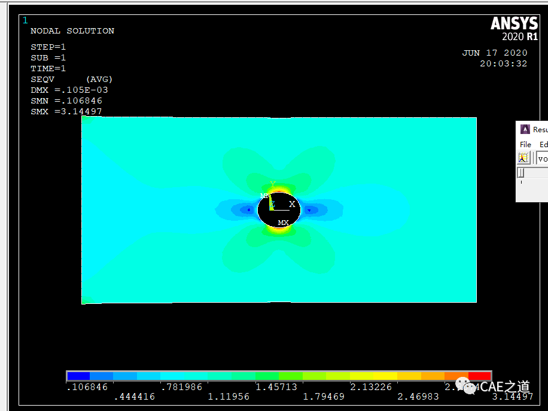Click the Y axis arrow of the triad
548x411 pixels.
click(x=273, y=187)
